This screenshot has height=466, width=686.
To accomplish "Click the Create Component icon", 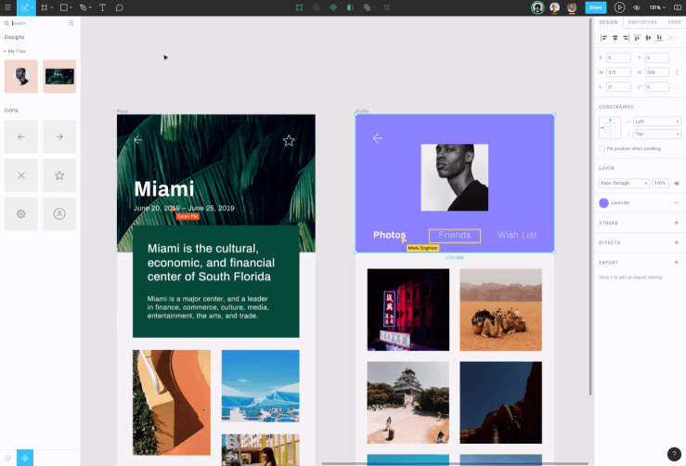I will (333, 7).
